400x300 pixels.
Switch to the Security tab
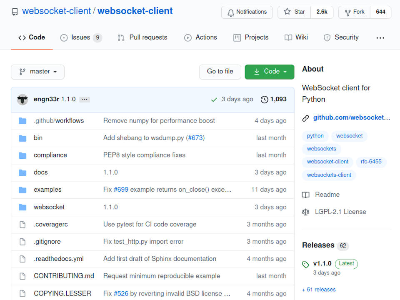click(341, 37)
